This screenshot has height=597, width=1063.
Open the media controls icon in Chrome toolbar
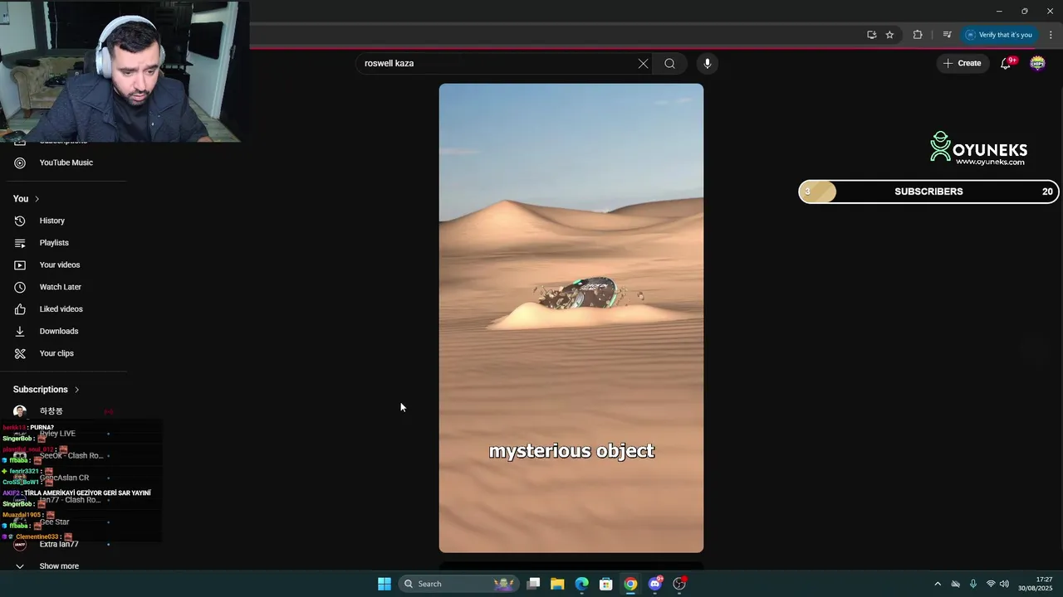(947, 35)
